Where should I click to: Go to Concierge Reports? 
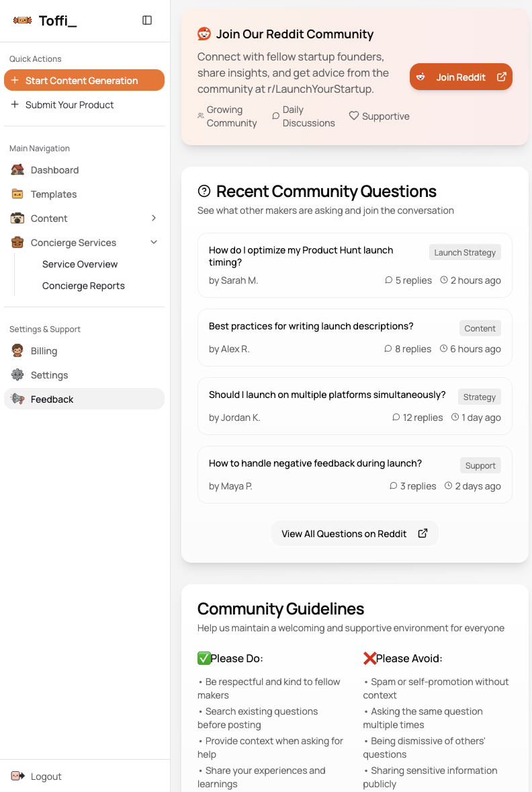click(83, 286)
